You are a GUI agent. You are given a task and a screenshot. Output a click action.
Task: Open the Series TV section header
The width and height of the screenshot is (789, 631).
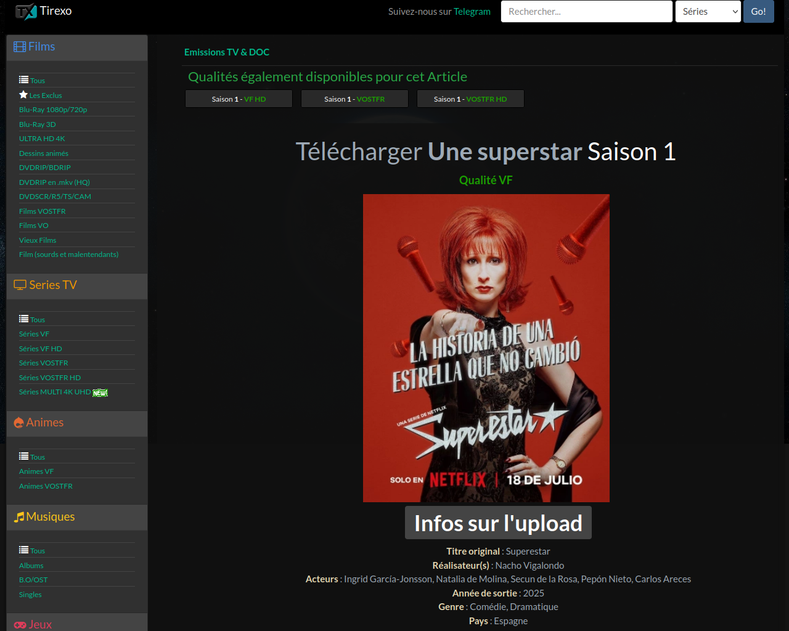click(77, 286)
